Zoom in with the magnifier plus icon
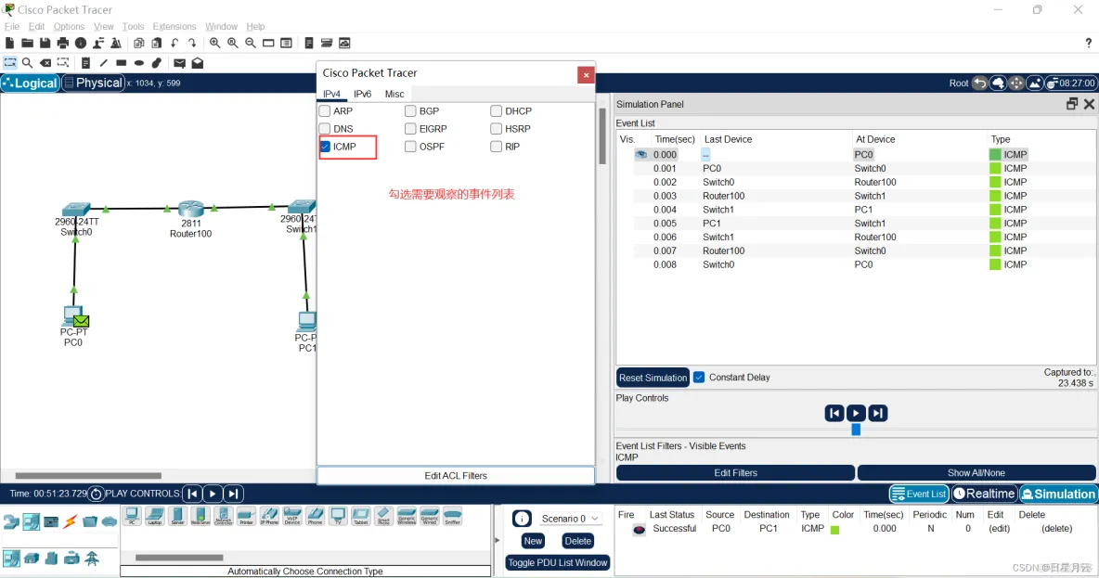 [214, 44]
